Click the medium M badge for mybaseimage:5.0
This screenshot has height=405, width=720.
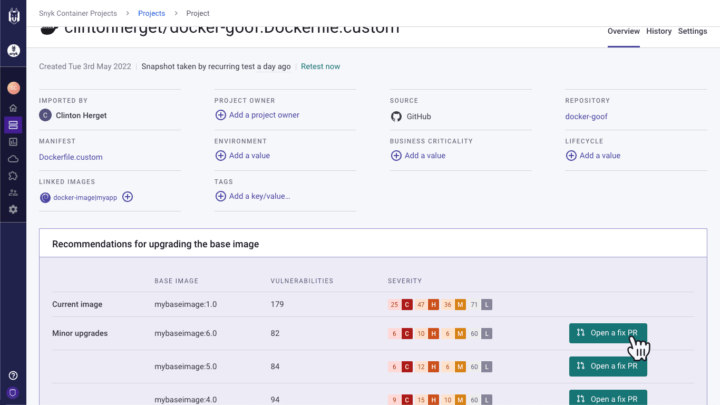coord(460,367)
